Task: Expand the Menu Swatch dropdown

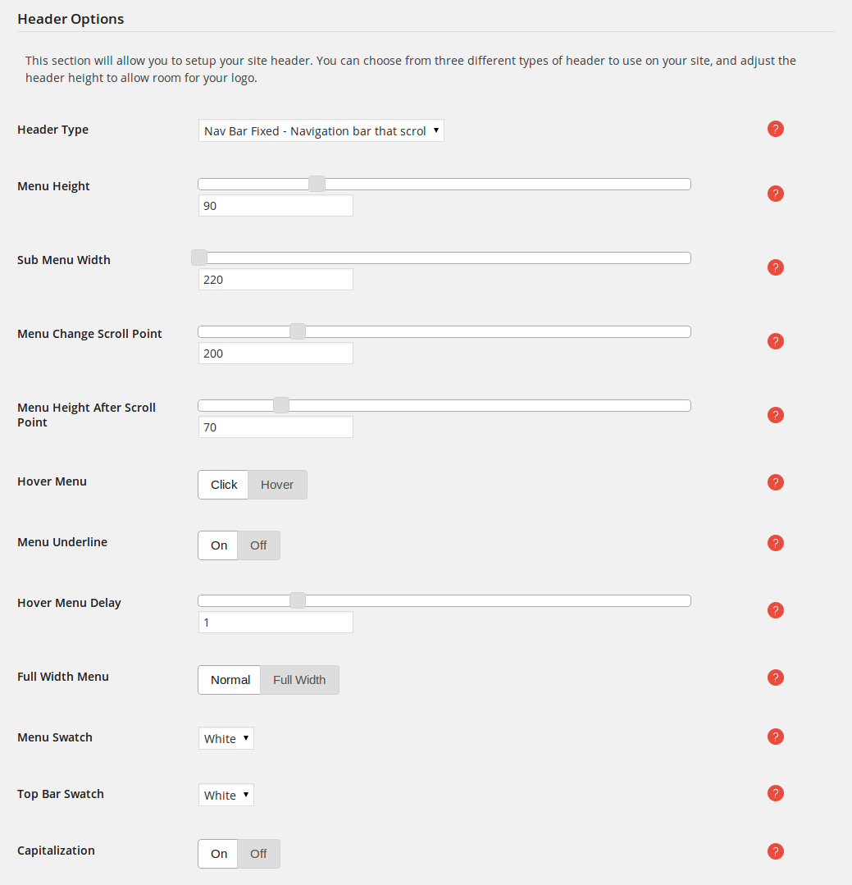Action: click(x=226, y=738)
